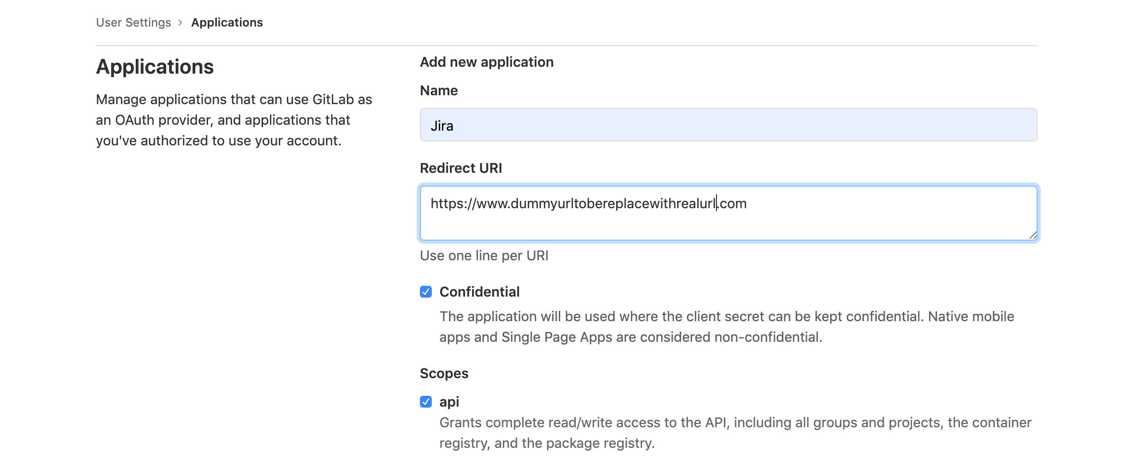This screenshot has height=469, width=1133.
Task: Click the api scope description text
Action: click(x=735, y=433)
